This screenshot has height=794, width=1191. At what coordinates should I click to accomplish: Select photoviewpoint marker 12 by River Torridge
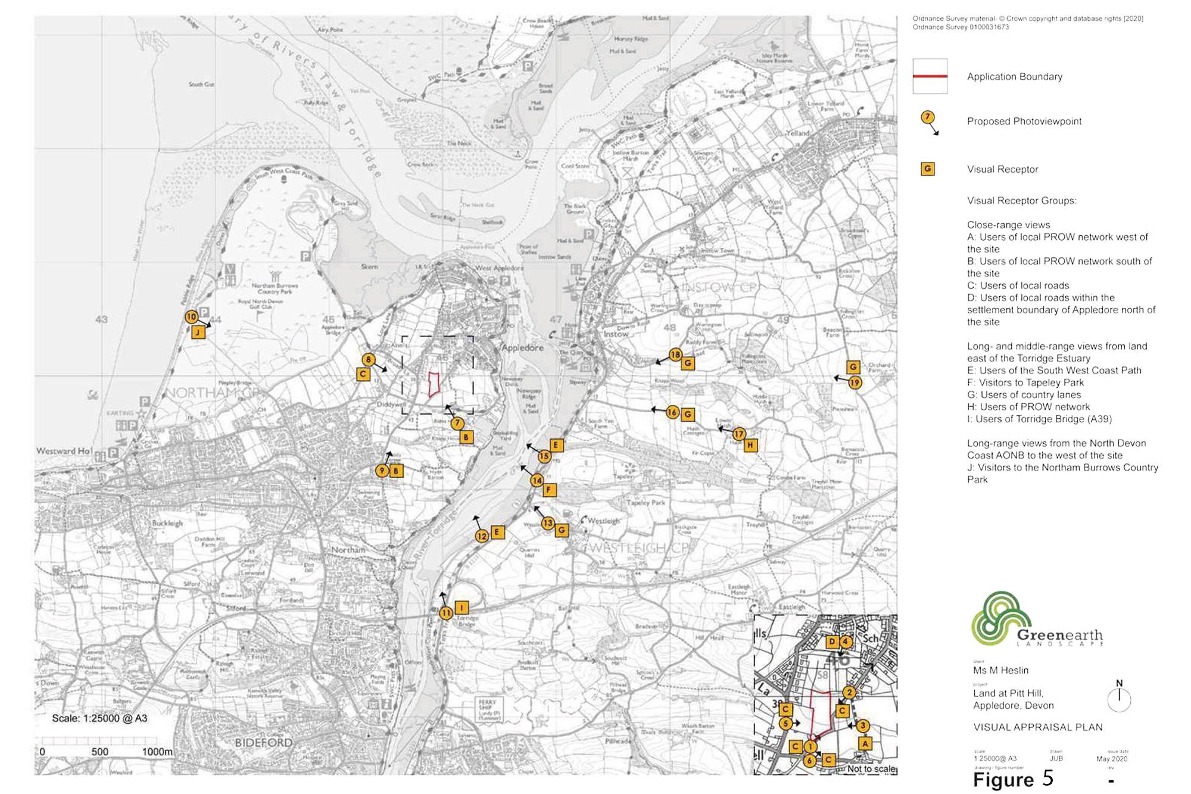[x=482, y=536]
